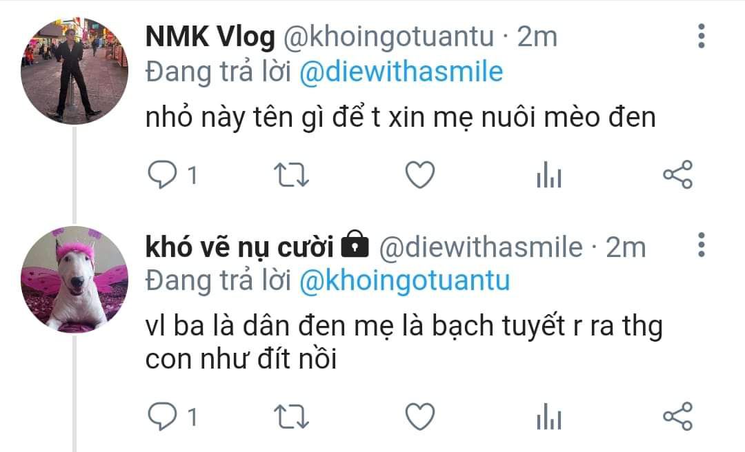Open the khó vẽ nụ cười display name
Screen dimensions: 745x452
pyautogui.click(x=239, y=247)
